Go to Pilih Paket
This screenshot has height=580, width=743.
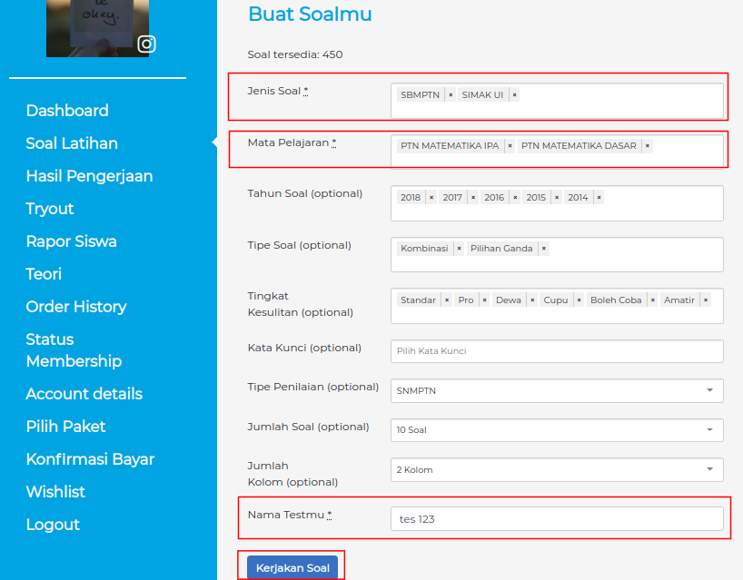coord(66,427)
